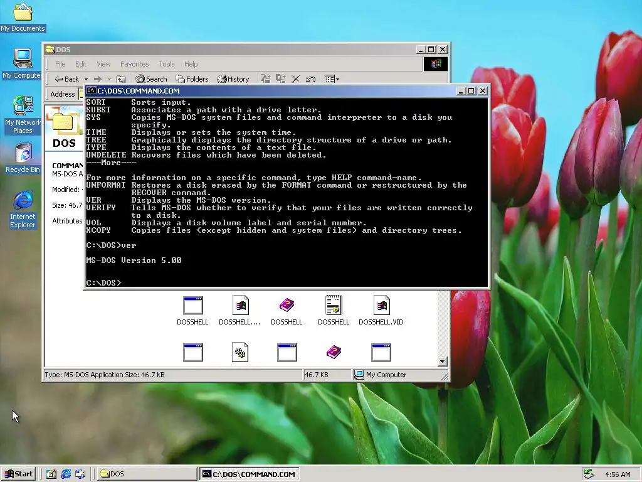Switch to the C:\DOS\COMMAND.COM taskbar button

(x=250, y=474)
